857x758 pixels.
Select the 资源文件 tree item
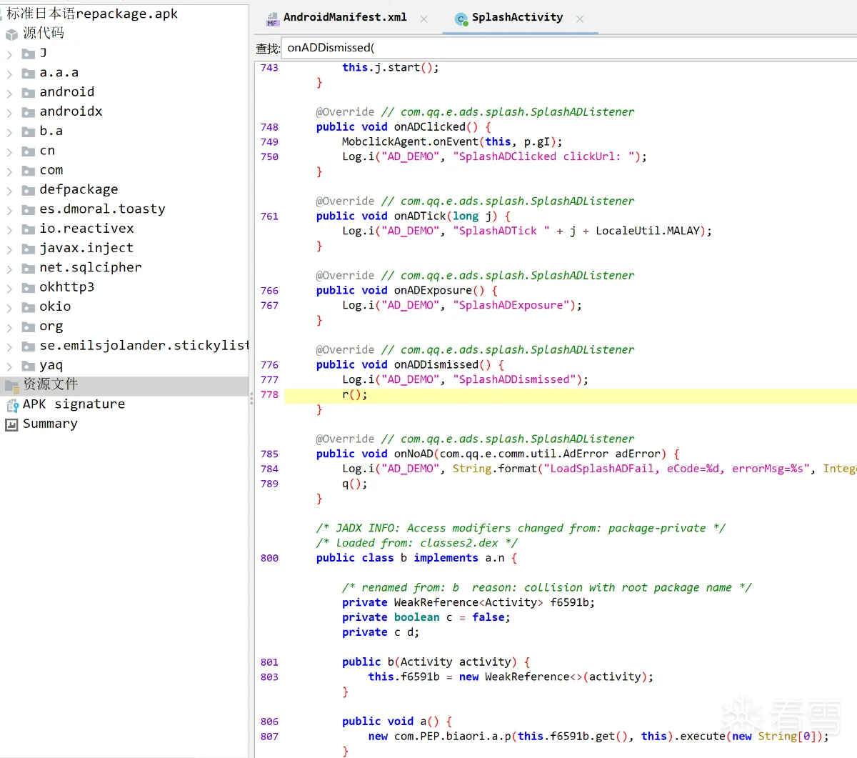coord(124,386)
